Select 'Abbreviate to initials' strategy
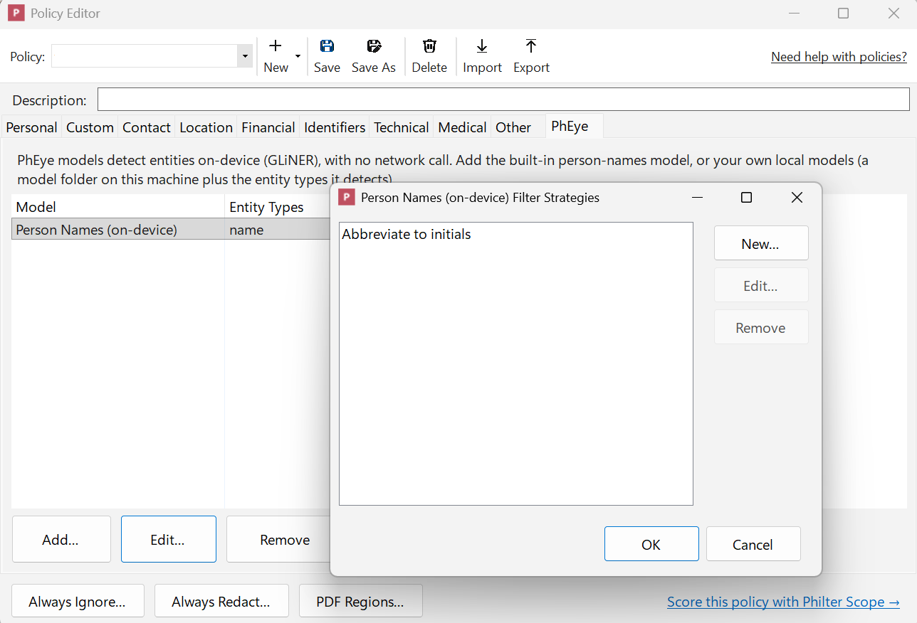The image size is (917, 623). pos(515,234)
